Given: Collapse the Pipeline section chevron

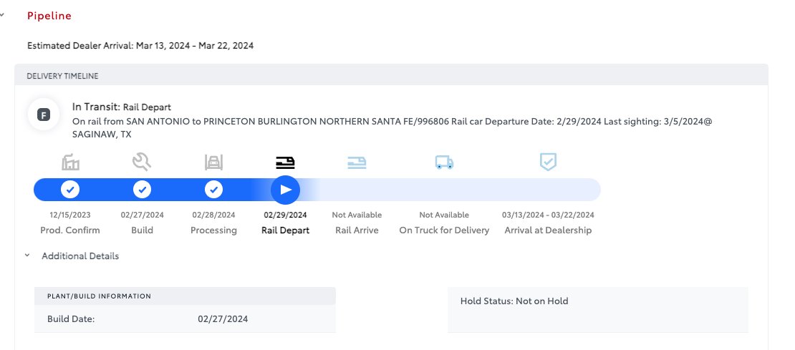Looking at the screenshot, I should click(2, 15).
